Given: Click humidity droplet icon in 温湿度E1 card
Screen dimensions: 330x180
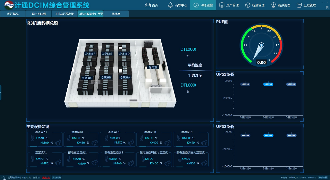Looking at the screenshot, I should pyautogui.click(x=205, y=142).
